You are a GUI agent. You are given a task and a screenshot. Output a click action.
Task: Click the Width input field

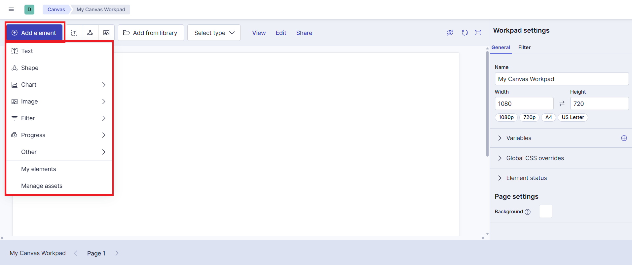click(524, 103)
